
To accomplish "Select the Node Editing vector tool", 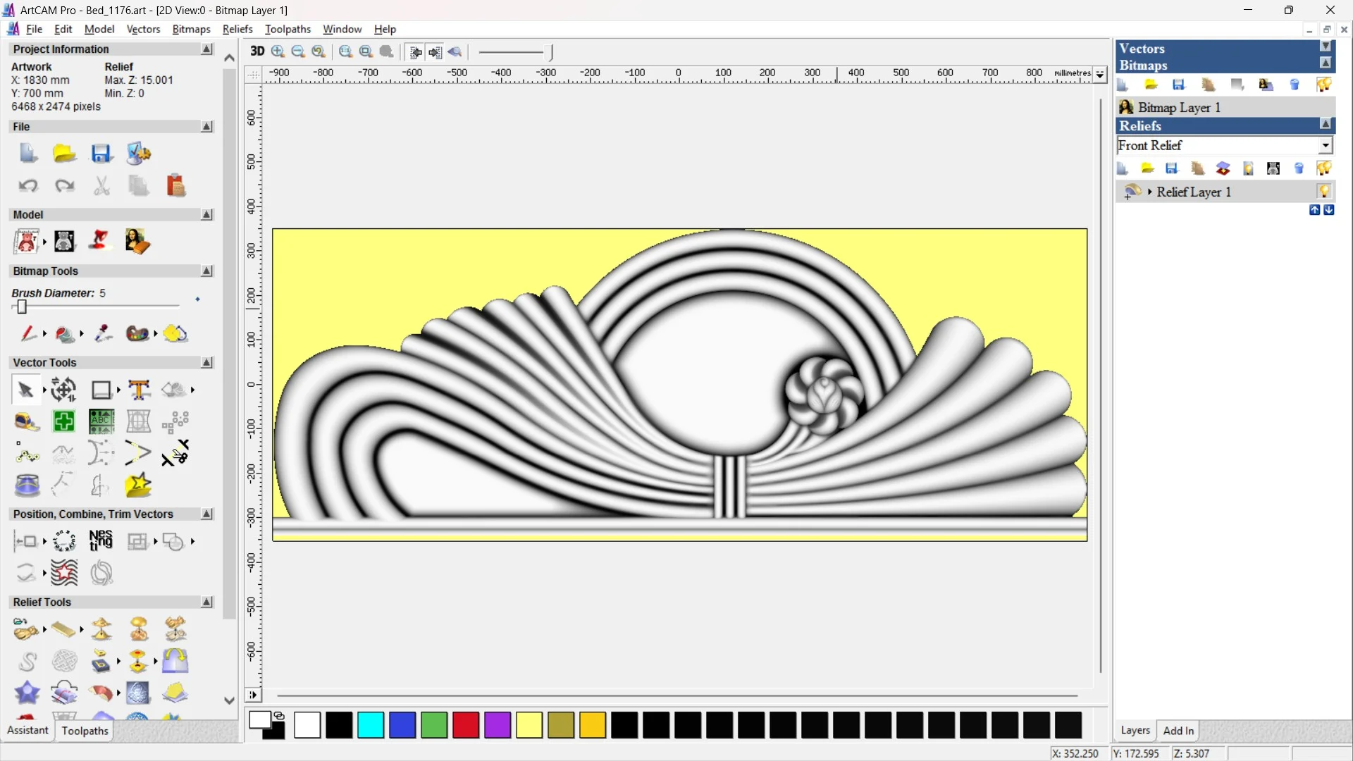I will click(27, 454).
